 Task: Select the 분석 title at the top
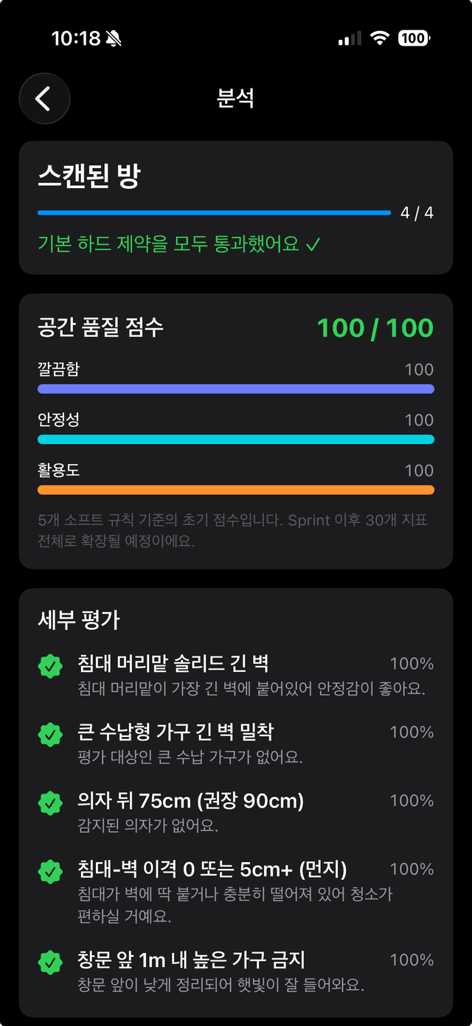(236, 99)
